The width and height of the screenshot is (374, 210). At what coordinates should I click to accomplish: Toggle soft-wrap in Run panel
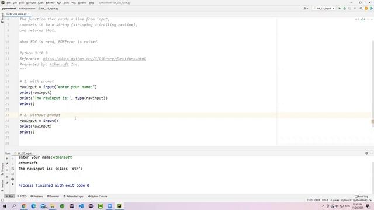point(13,169)
